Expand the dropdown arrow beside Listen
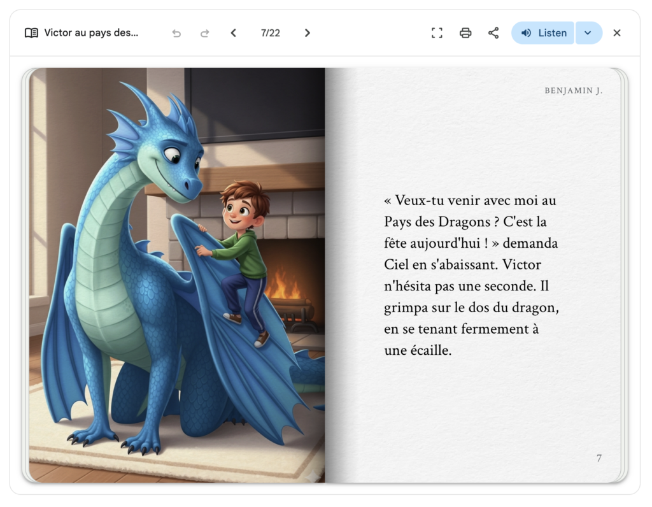652x507 pixels. 588,33
